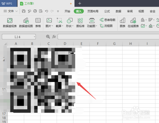This screenshot has height=123, width=159.
Task: Expand the 图片 dropdown arrow
Action: click(x=52, y=26)
